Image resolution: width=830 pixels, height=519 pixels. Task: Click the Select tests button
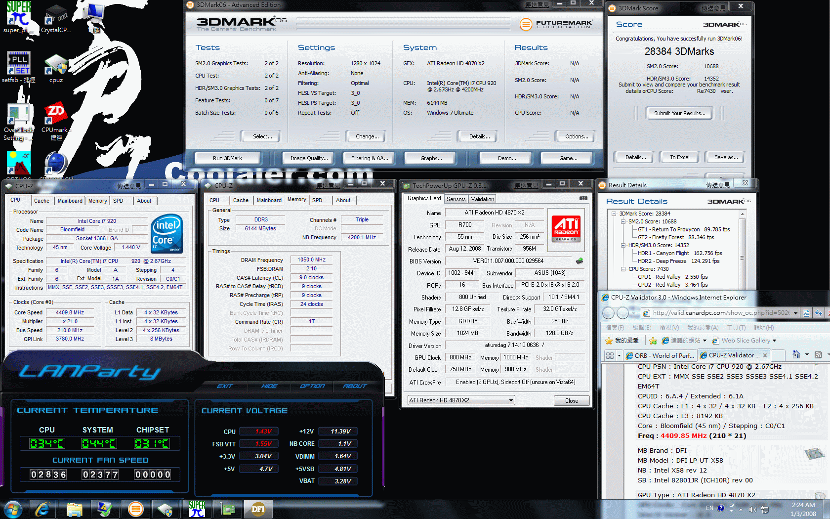click(262, 136)
